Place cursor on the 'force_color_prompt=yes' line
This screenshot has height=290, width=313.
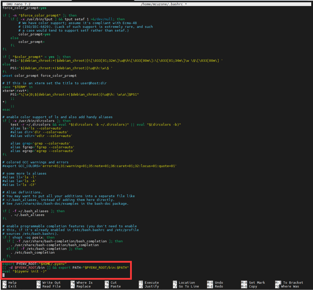point(25,8)
